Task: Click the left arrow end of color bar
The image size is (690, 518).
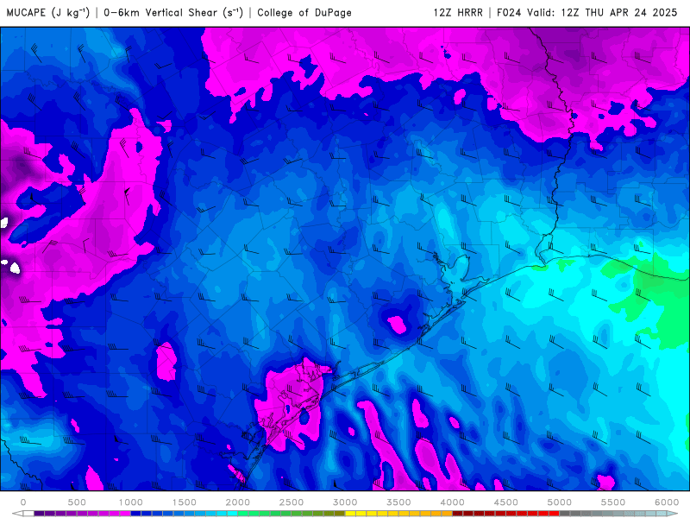Action: pos(17,514)
